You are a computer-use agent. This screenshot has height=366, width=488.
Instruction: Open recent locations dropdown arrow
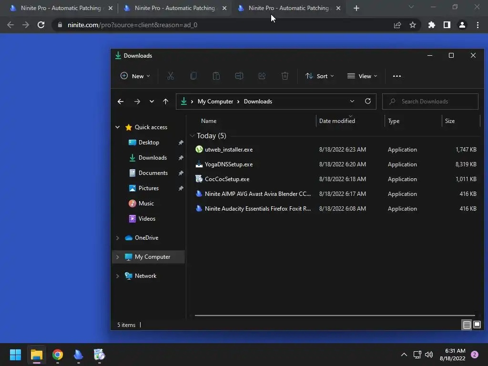tap(152, 102)
